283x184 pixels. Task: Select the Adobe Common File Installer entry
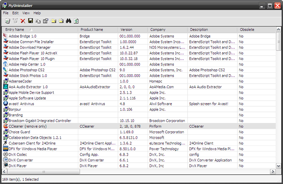tap(31, 41)
